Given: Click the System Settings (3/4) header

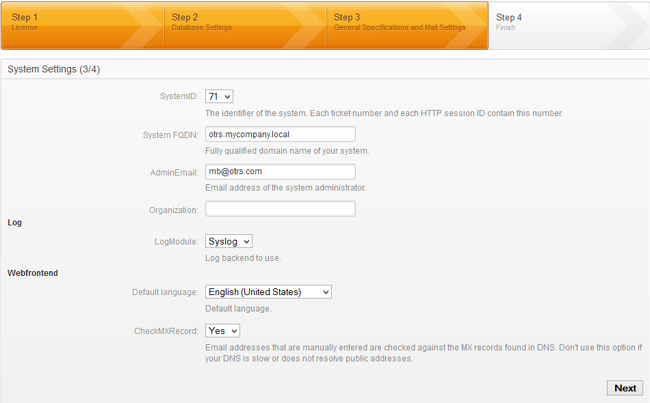Looking at the screenshot, I should pos(54,70).
